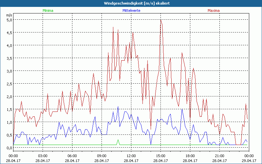This screenshot has height=164, width=262.
Task: Click the 29.04.17 date label
Action: (x=249, y=161)
